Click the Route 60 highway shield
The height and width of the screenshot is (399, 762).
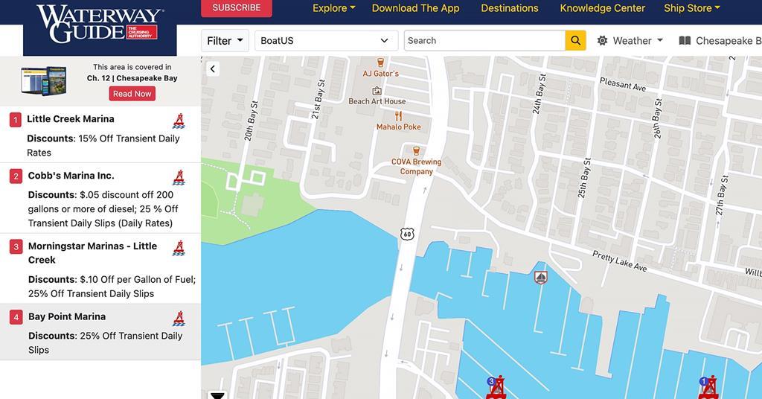click(407, 234)
